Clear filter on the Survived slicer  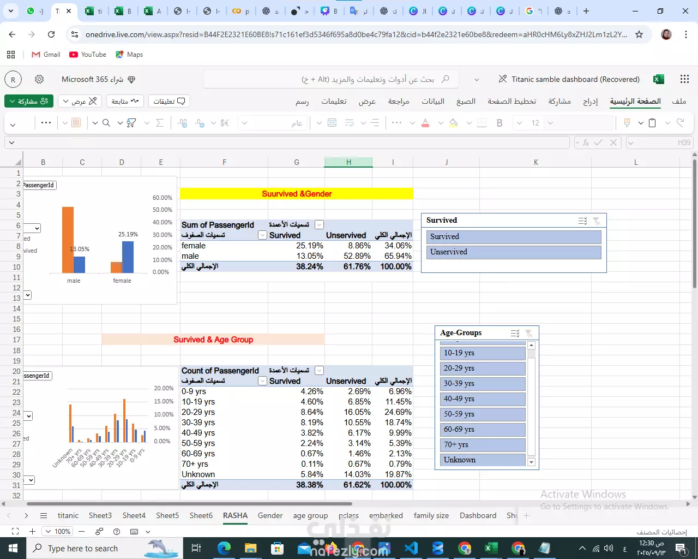tap(597, 221)
